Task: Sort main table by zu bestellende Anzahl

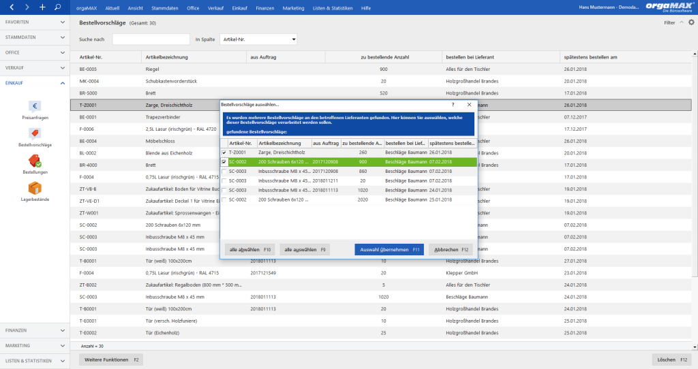Action: coord(384,57)
